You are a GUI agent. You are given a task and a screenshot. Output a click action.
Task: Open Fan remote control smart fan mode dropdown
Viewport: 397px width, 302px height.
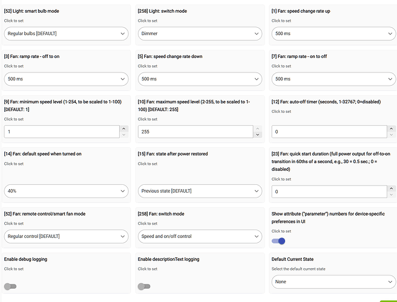[x=67, y=237]
